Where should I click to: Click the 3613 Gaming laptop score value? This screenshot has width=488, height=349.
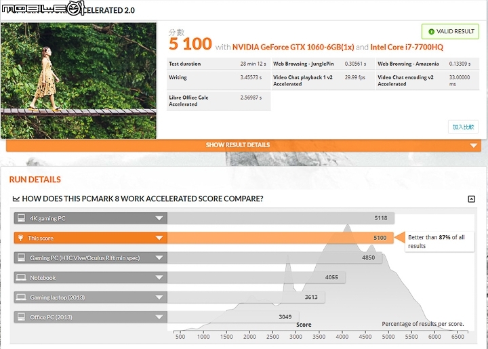tap(311, 297)
